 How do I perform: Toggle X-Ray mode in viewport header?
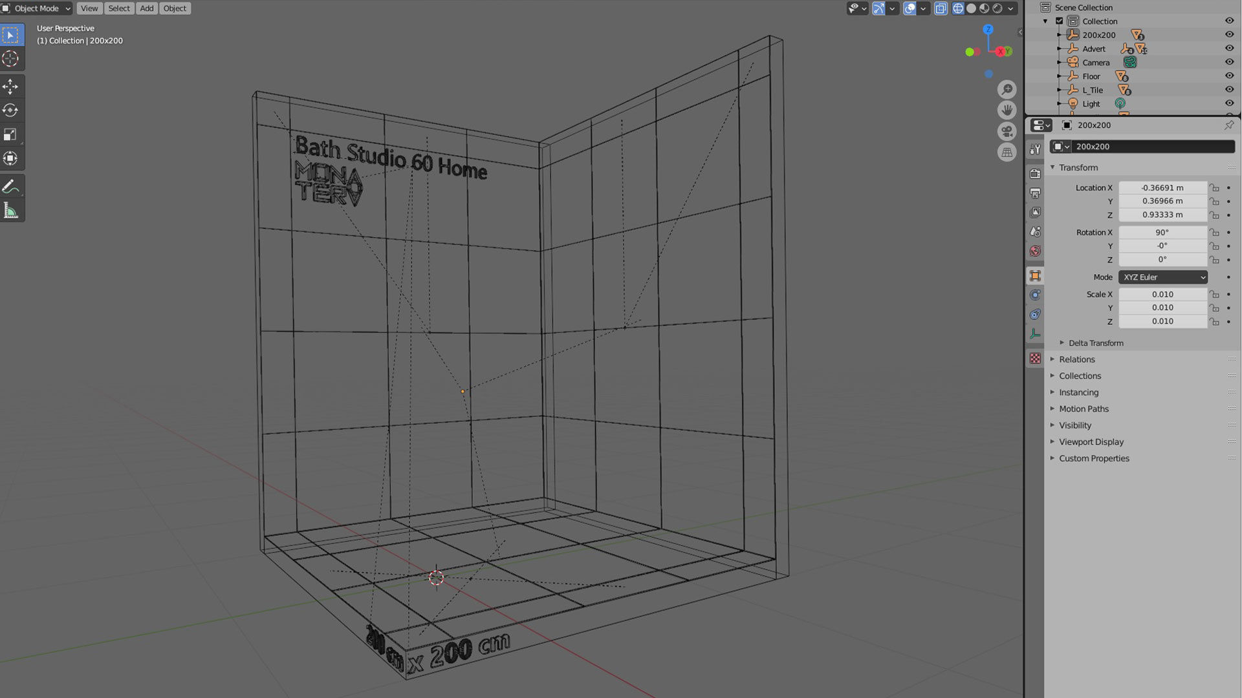coord(941,8)
